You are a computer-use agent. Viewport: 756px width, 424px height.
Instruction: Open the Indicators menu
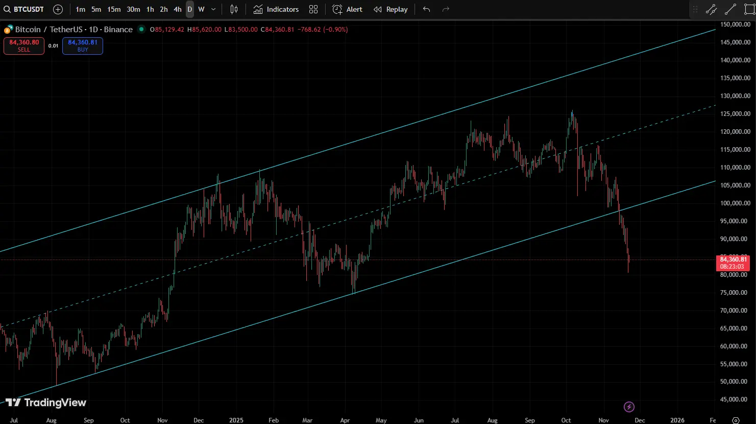click(x=276, y=9)
